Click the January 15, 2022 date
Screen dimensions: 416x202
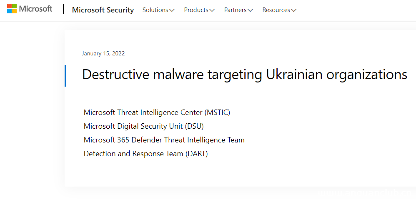(103, 53)
